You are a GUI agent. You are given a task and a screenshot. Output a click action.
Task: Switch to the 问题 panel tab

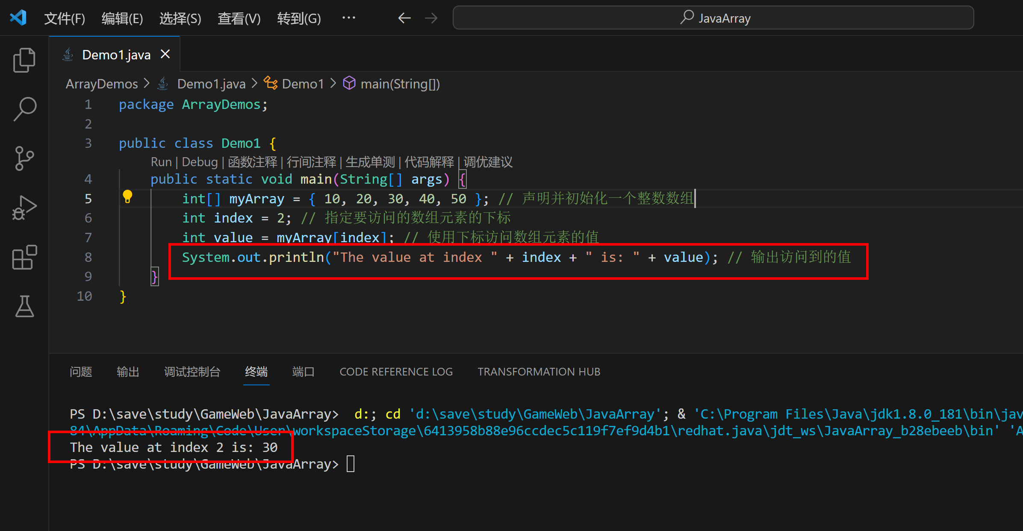pos(81,372)
